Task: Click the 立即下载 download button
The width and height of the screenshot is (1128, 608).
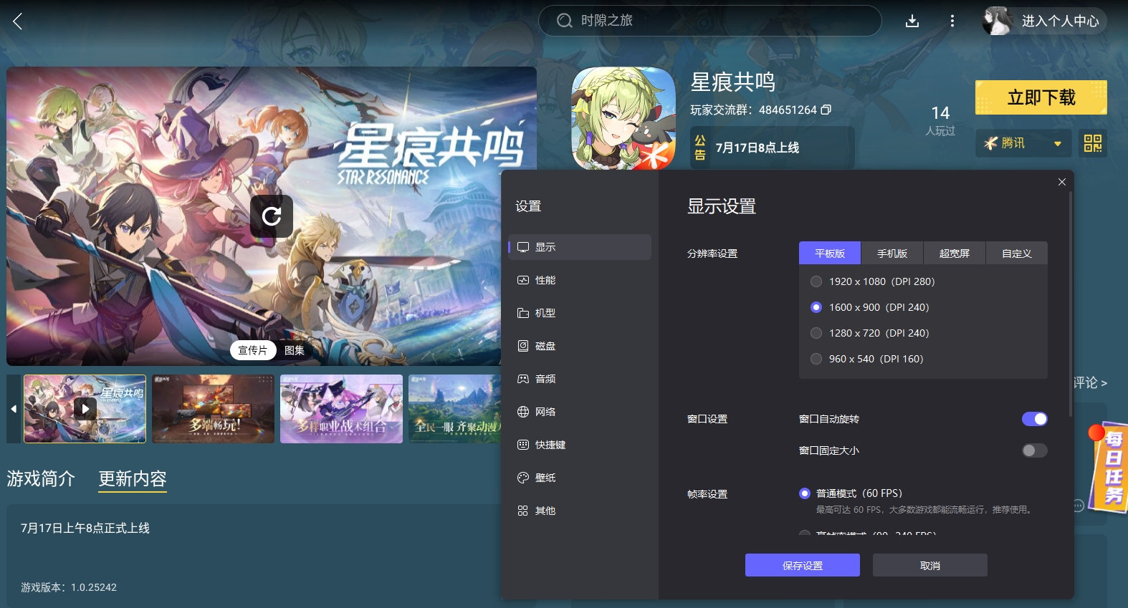Action: tap(1041, 97)
